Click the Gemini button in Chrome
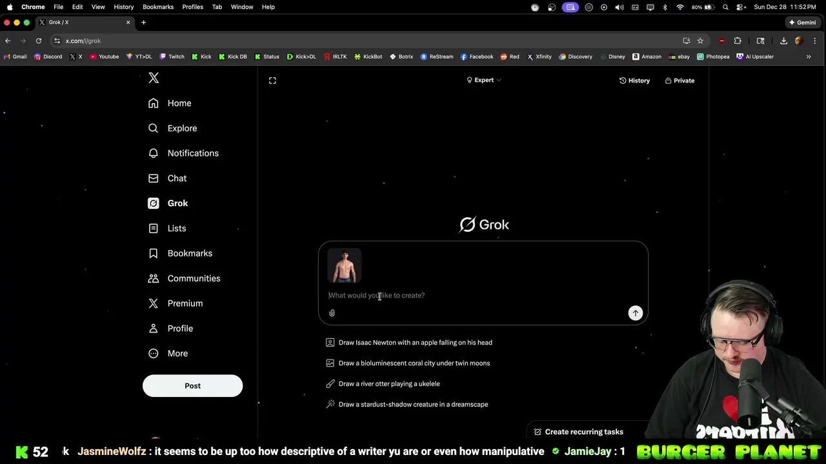The height and width of the screenshot is (464, 826). [802, 23]
